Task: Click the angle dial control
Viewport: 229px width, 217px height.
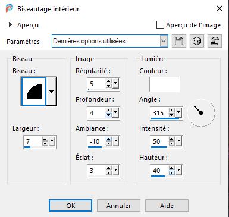Action: coord(201,113)
